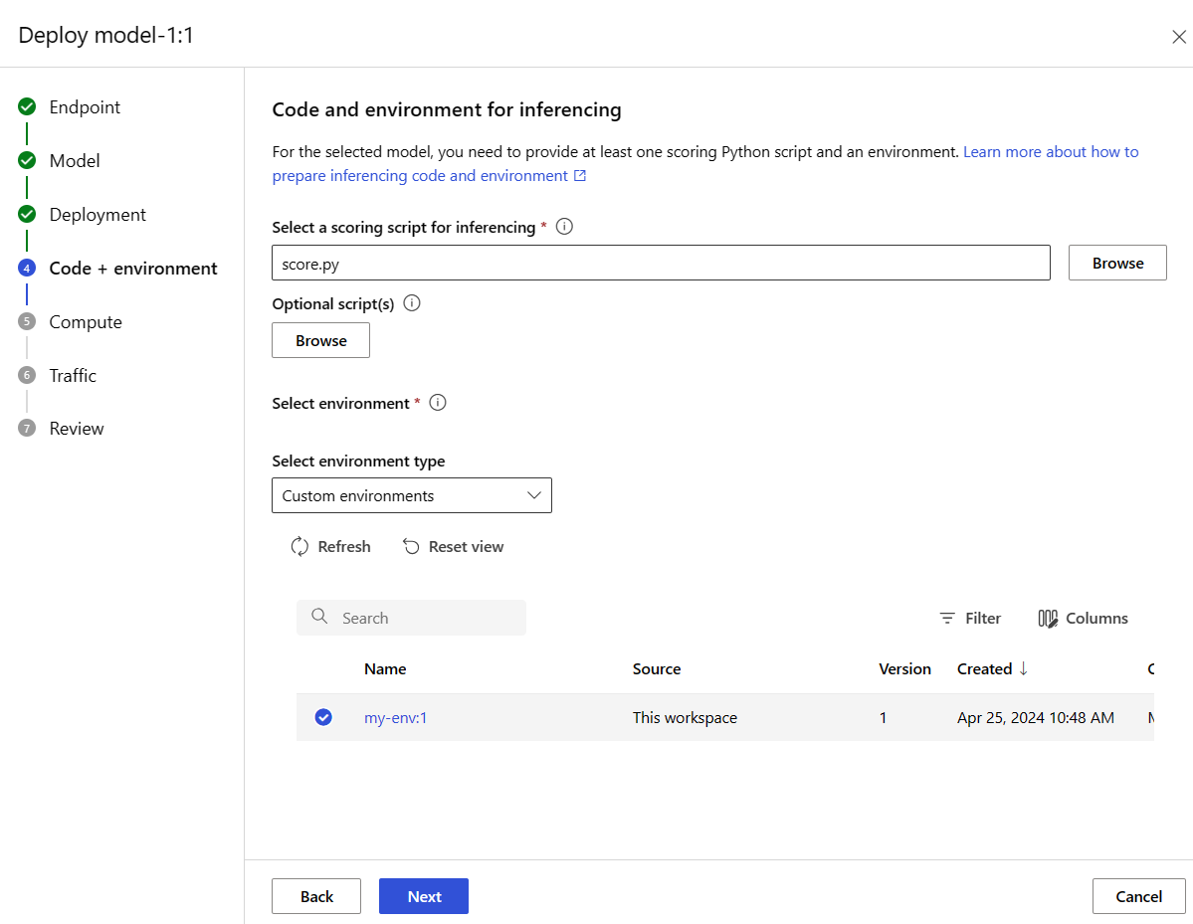Go to the Endpoint wizard step
1193x924 pixels.
click(x=85, y=107)
